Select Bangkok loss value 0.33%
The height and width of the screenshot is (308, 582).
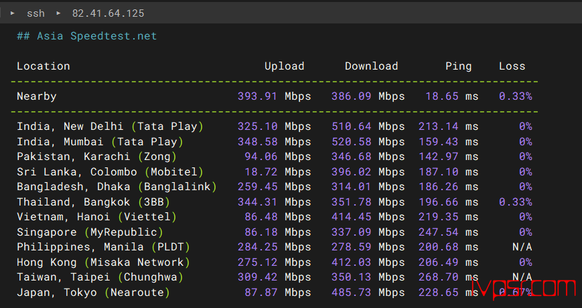click(515, 202)
